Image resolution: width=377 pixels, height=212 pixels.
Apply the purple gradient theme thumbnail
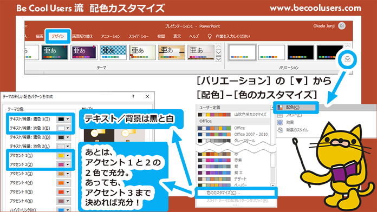pos(84,52)
